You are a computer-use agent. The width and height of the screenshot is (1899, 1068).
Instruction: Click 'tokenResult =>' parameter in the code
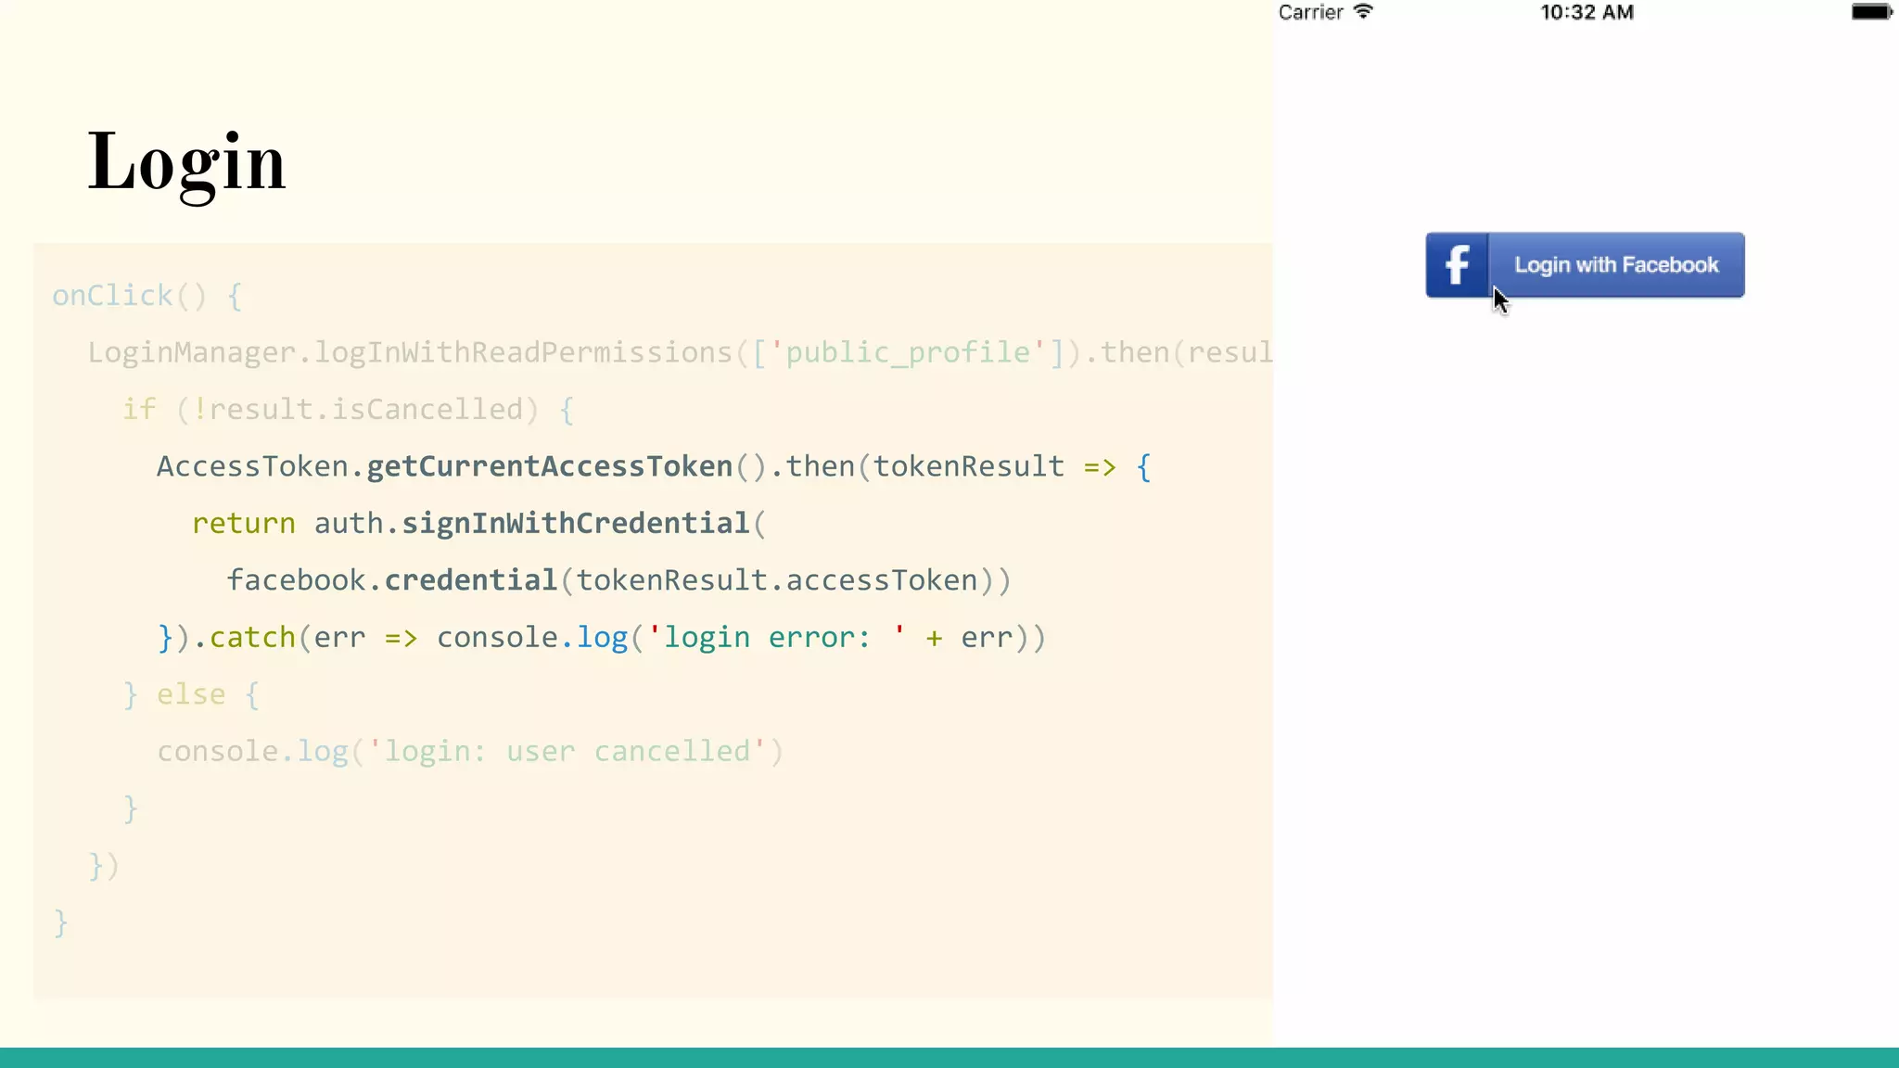[x=995, y=467]
